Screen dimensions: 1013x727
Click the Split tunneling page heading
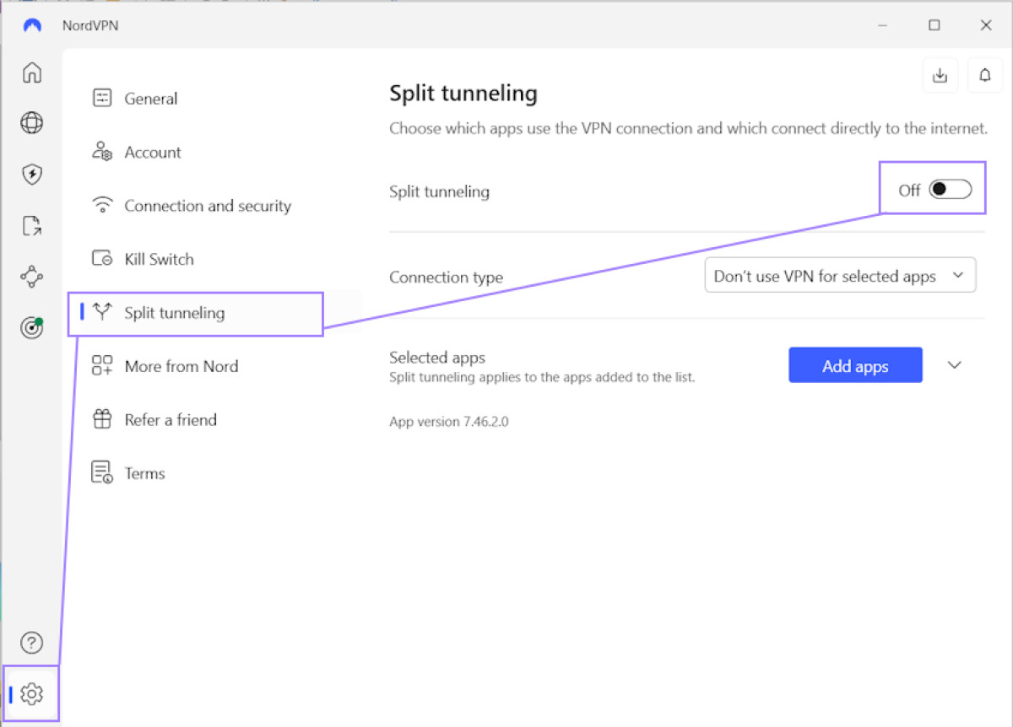click(x=463, y=94)
